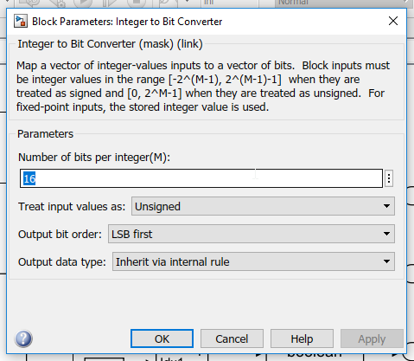Screen dimensions: 414x361
Task: Click the boolean block beneath the dialog
Action: (315, 358)
